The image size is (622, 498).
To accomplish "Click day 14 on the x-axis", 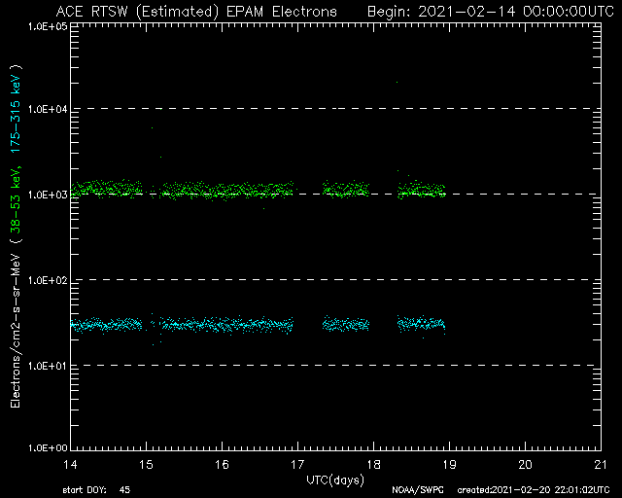I will coord(71,464).
